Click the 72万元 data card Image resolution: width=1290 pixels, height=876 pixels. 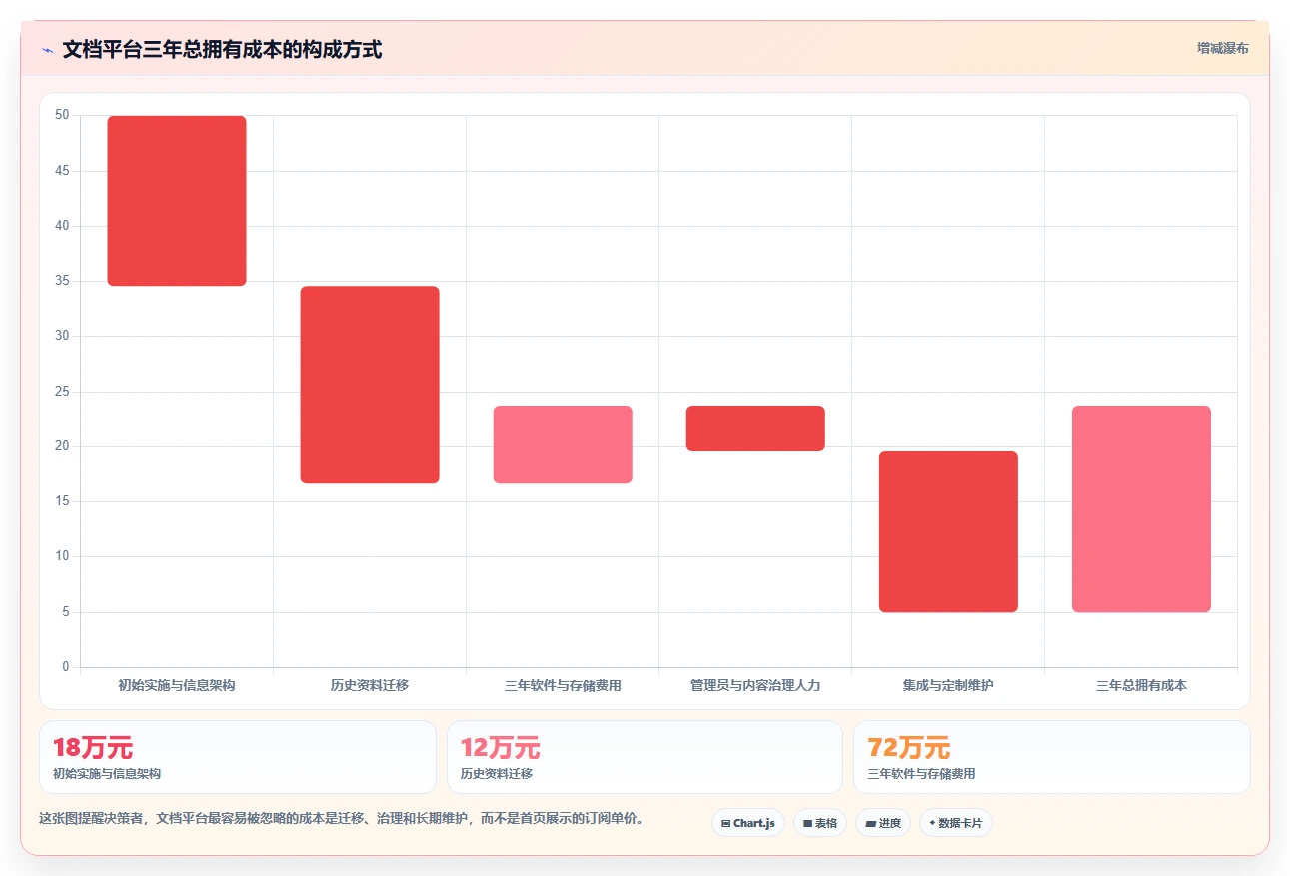[1052, 757]
